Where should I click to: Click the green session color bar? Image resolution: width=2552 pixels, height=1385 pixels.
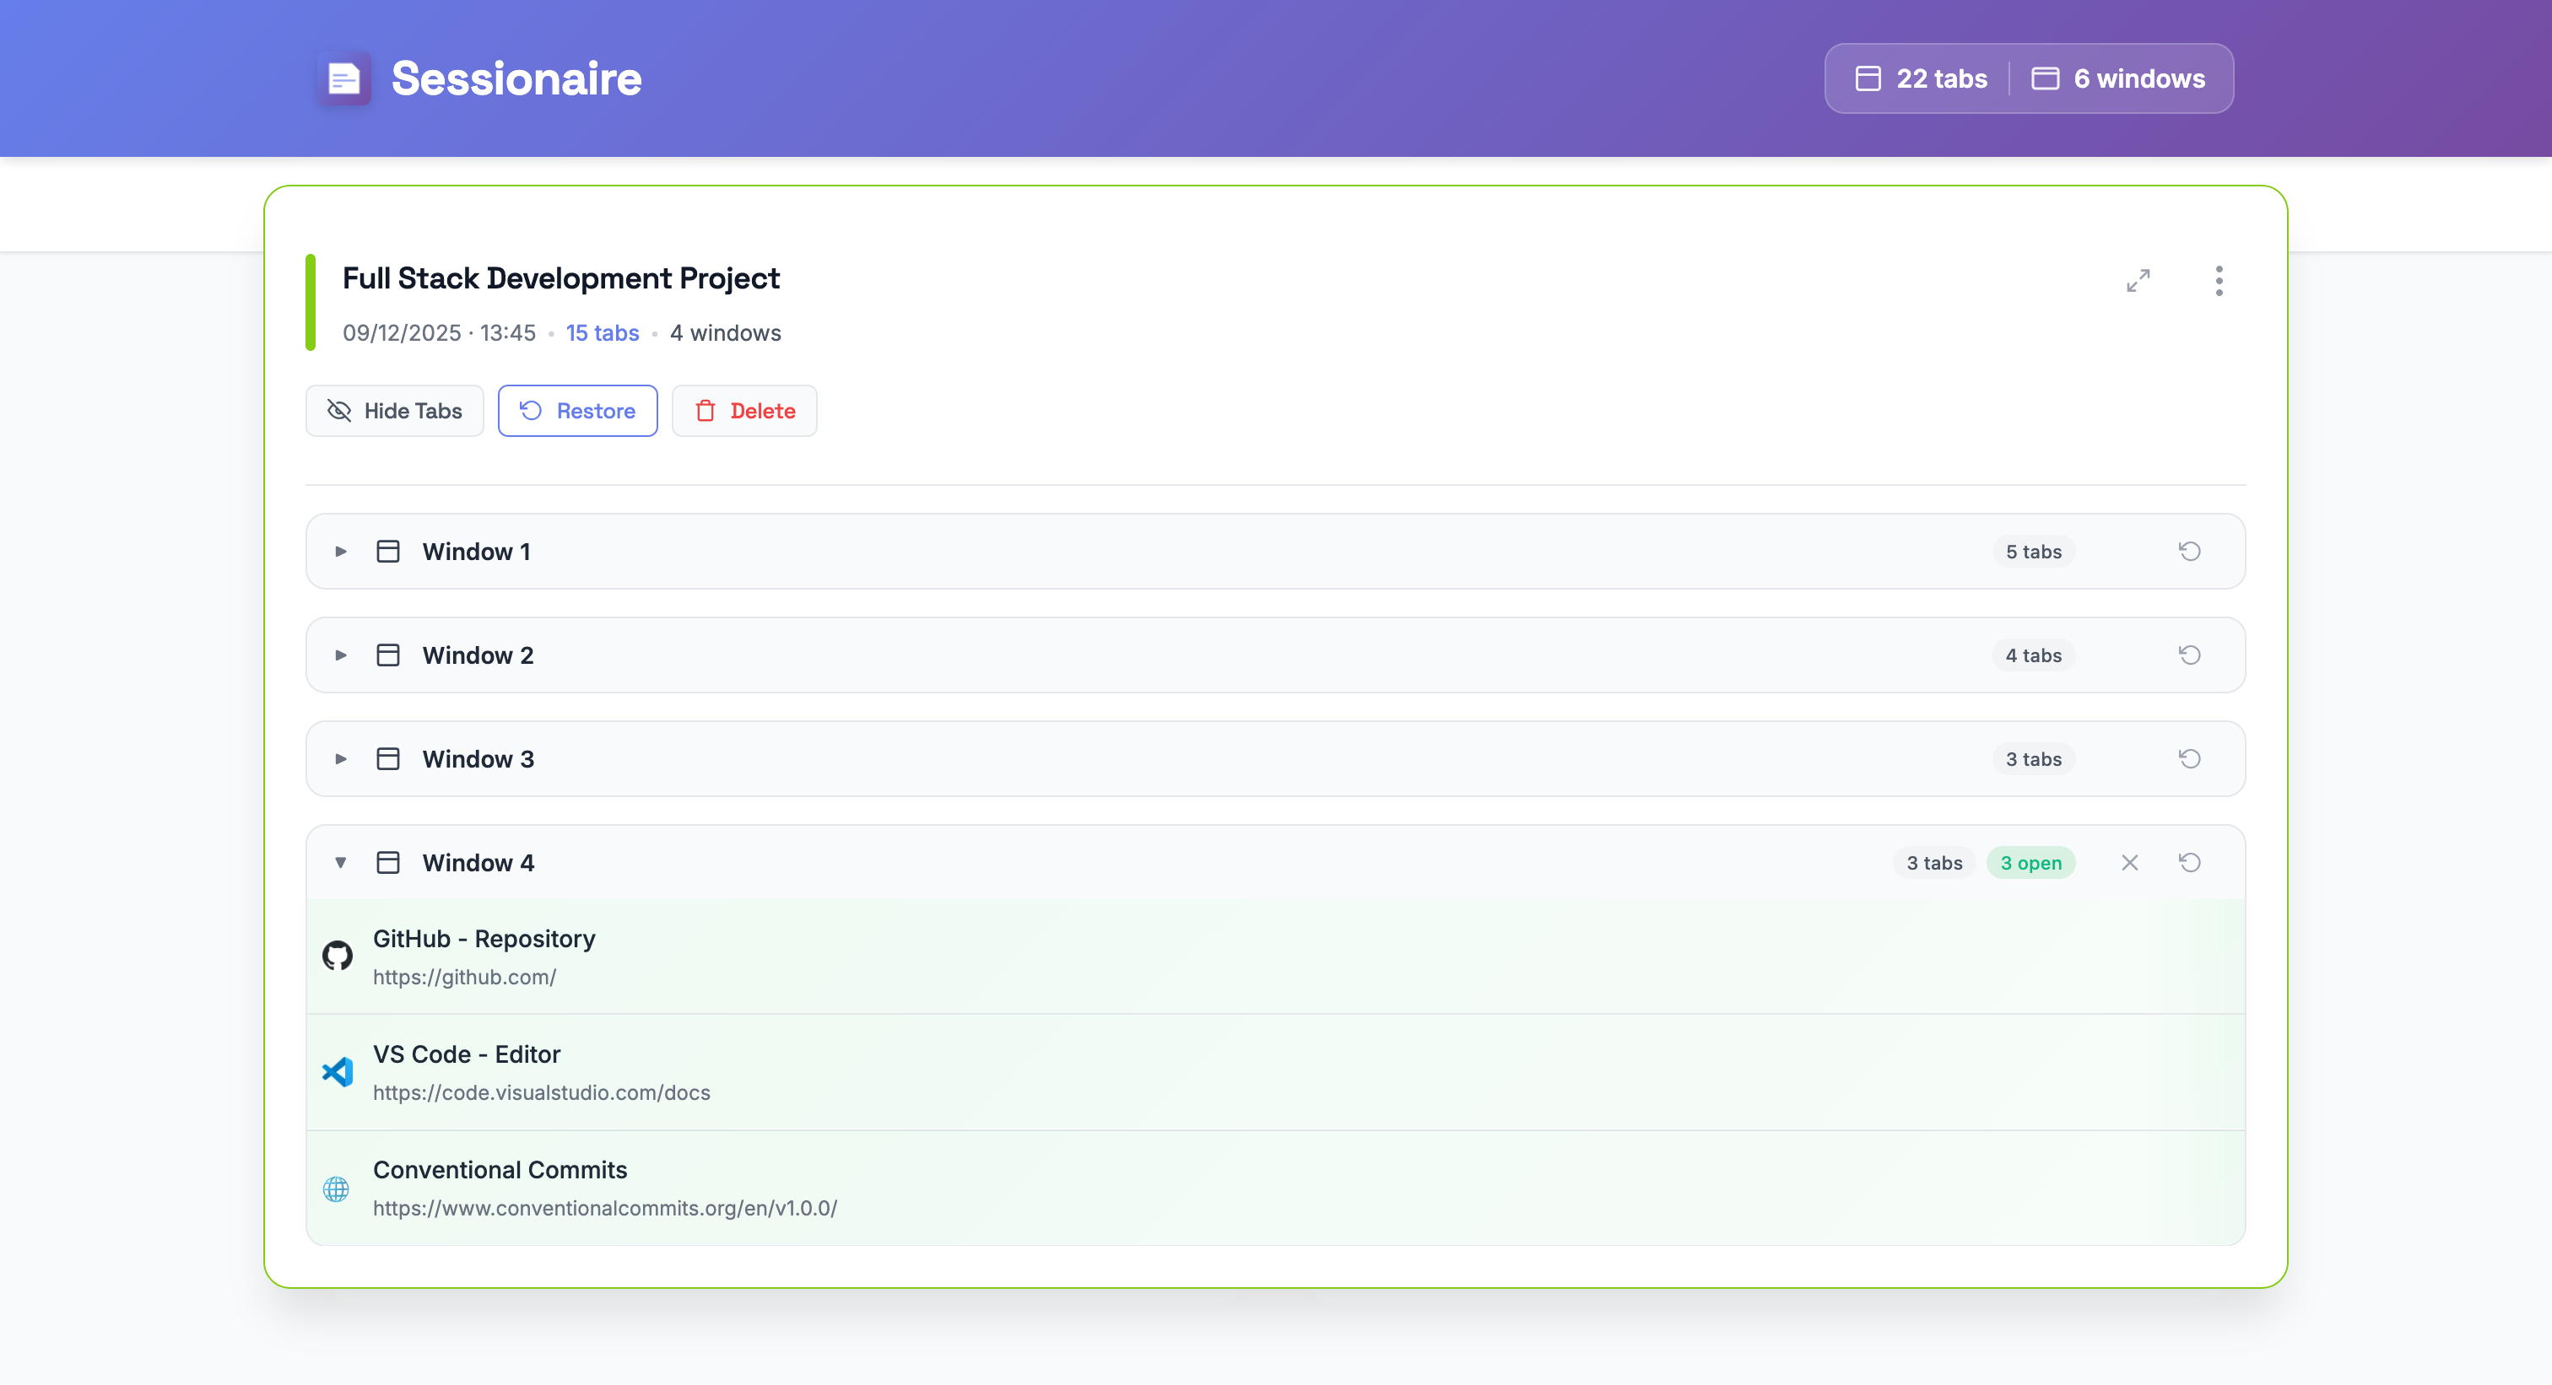[x=310, y=303]
